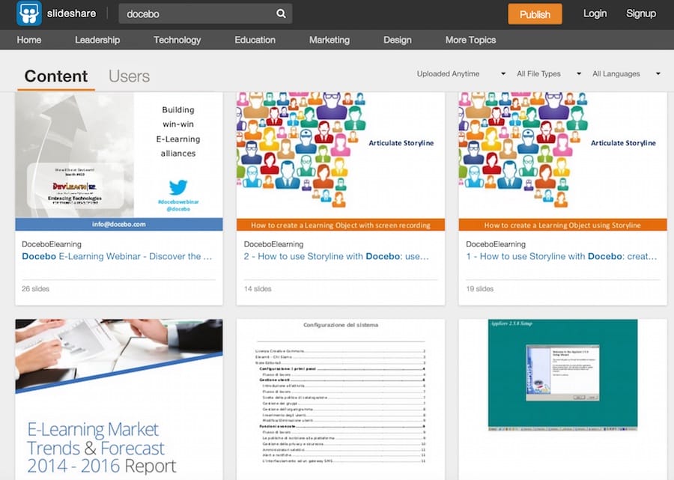
Task: Click the '19 slides' count text
Action: pos(480,289)
